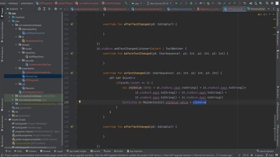The image size is (280, 157).
Task: Select MainActivity in project tree
Action: tap(31, 76)
